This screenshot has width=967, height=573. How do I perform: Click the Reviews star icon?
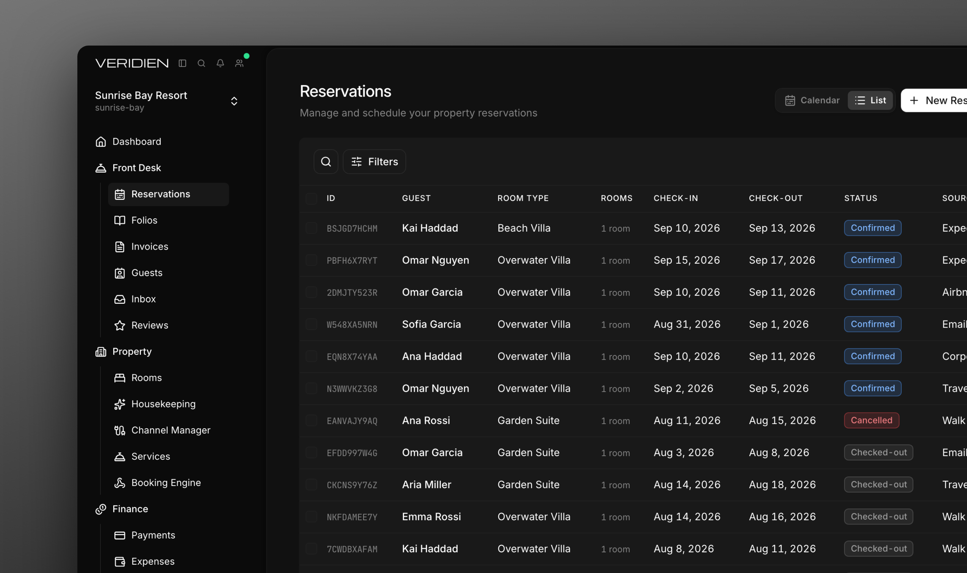point(120,326)
